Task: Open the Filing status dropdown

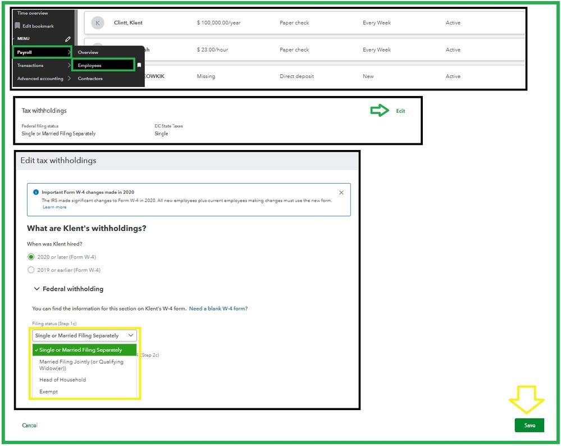Action: pyautogui.click(x=84, y=335)
